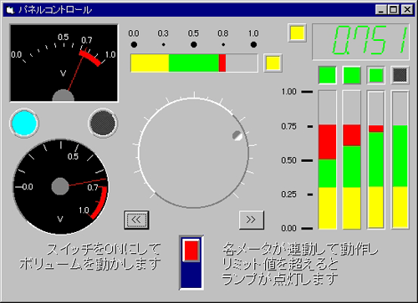Click the first vertical bar meter

pos(328,159)
